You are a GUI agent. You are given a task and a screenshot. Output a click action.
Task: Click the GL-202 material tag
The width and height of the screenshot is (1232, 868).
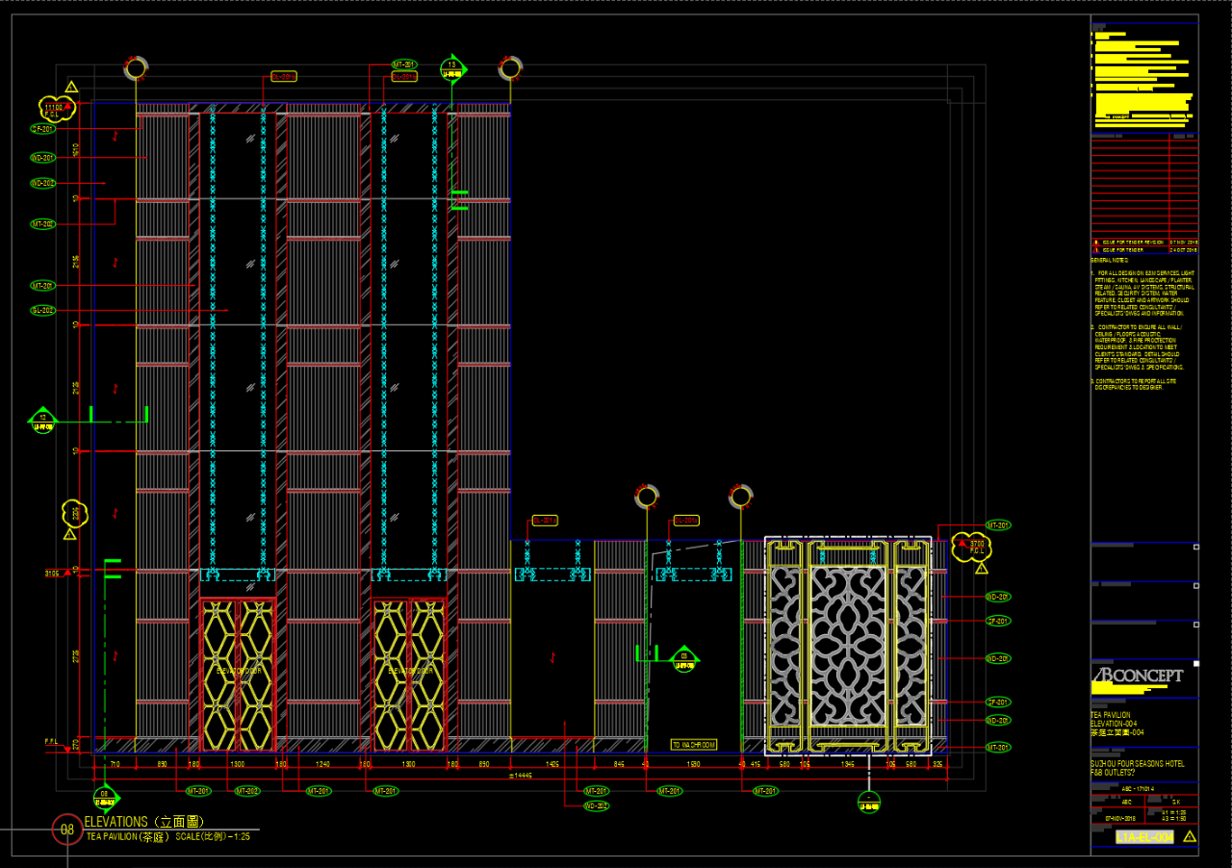click(42, 311)
